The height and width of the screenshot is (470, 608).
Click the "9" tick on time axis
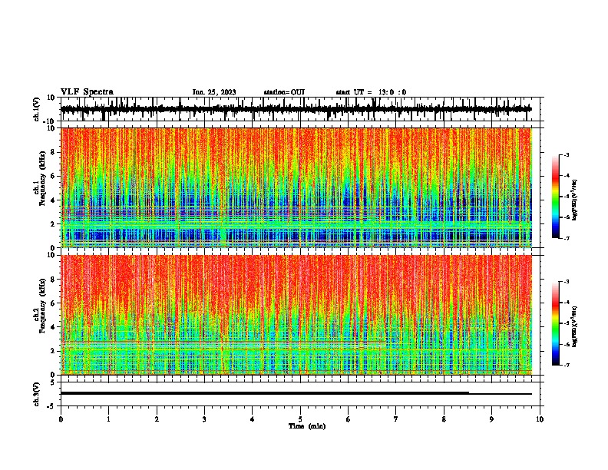click(491, 419)
